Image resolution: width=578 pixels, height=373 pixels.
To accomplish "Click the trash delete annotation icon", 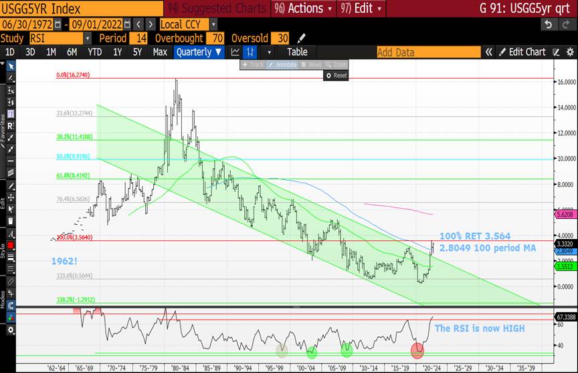I will [x=11, y=221].
